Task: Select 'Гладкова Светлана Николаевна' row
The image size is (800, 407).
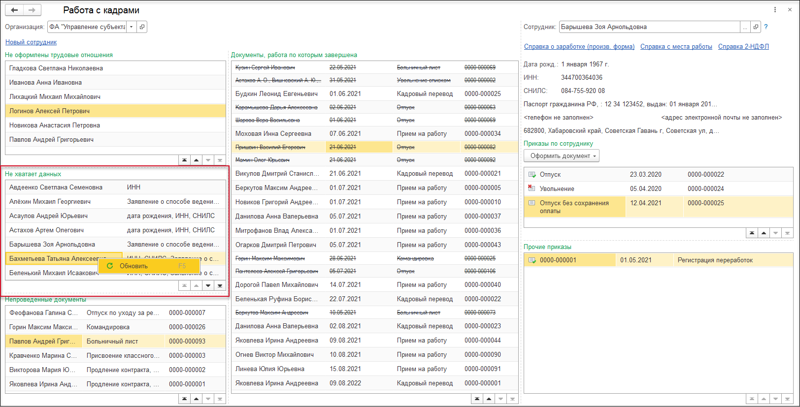Action: click(115, 68)
